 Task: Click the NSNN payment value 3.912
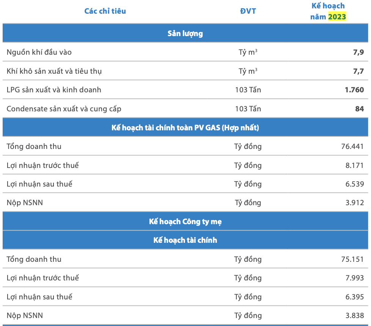point(354,203)
